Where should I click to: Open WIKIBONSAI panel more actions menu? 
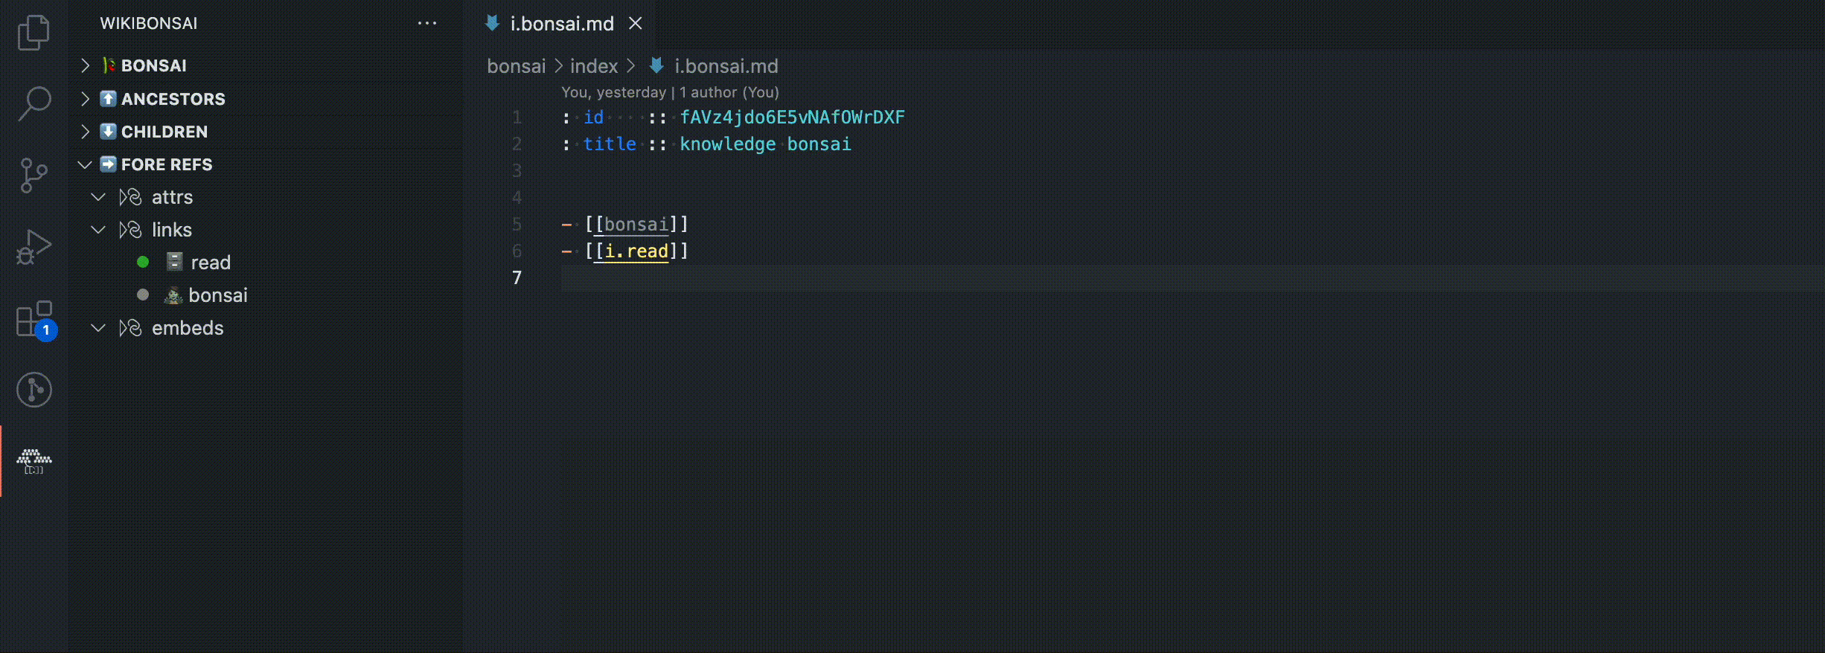point(427,23)
